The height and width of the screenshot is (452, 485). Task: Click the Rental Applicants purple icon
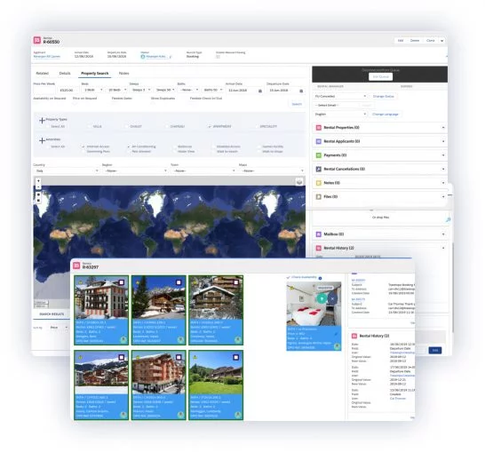point(318,141)
